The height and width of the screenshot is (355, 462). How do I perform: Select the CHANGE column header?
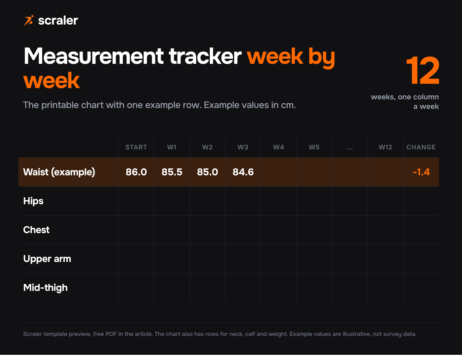pyautogui.click(x=421, y=147)
